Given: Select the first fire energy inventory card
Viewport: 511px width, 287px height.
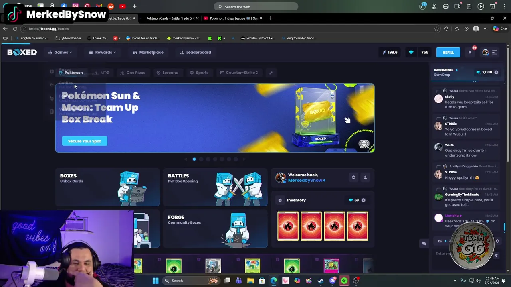Looking at the screenshot, I should [x=288, y=226].
